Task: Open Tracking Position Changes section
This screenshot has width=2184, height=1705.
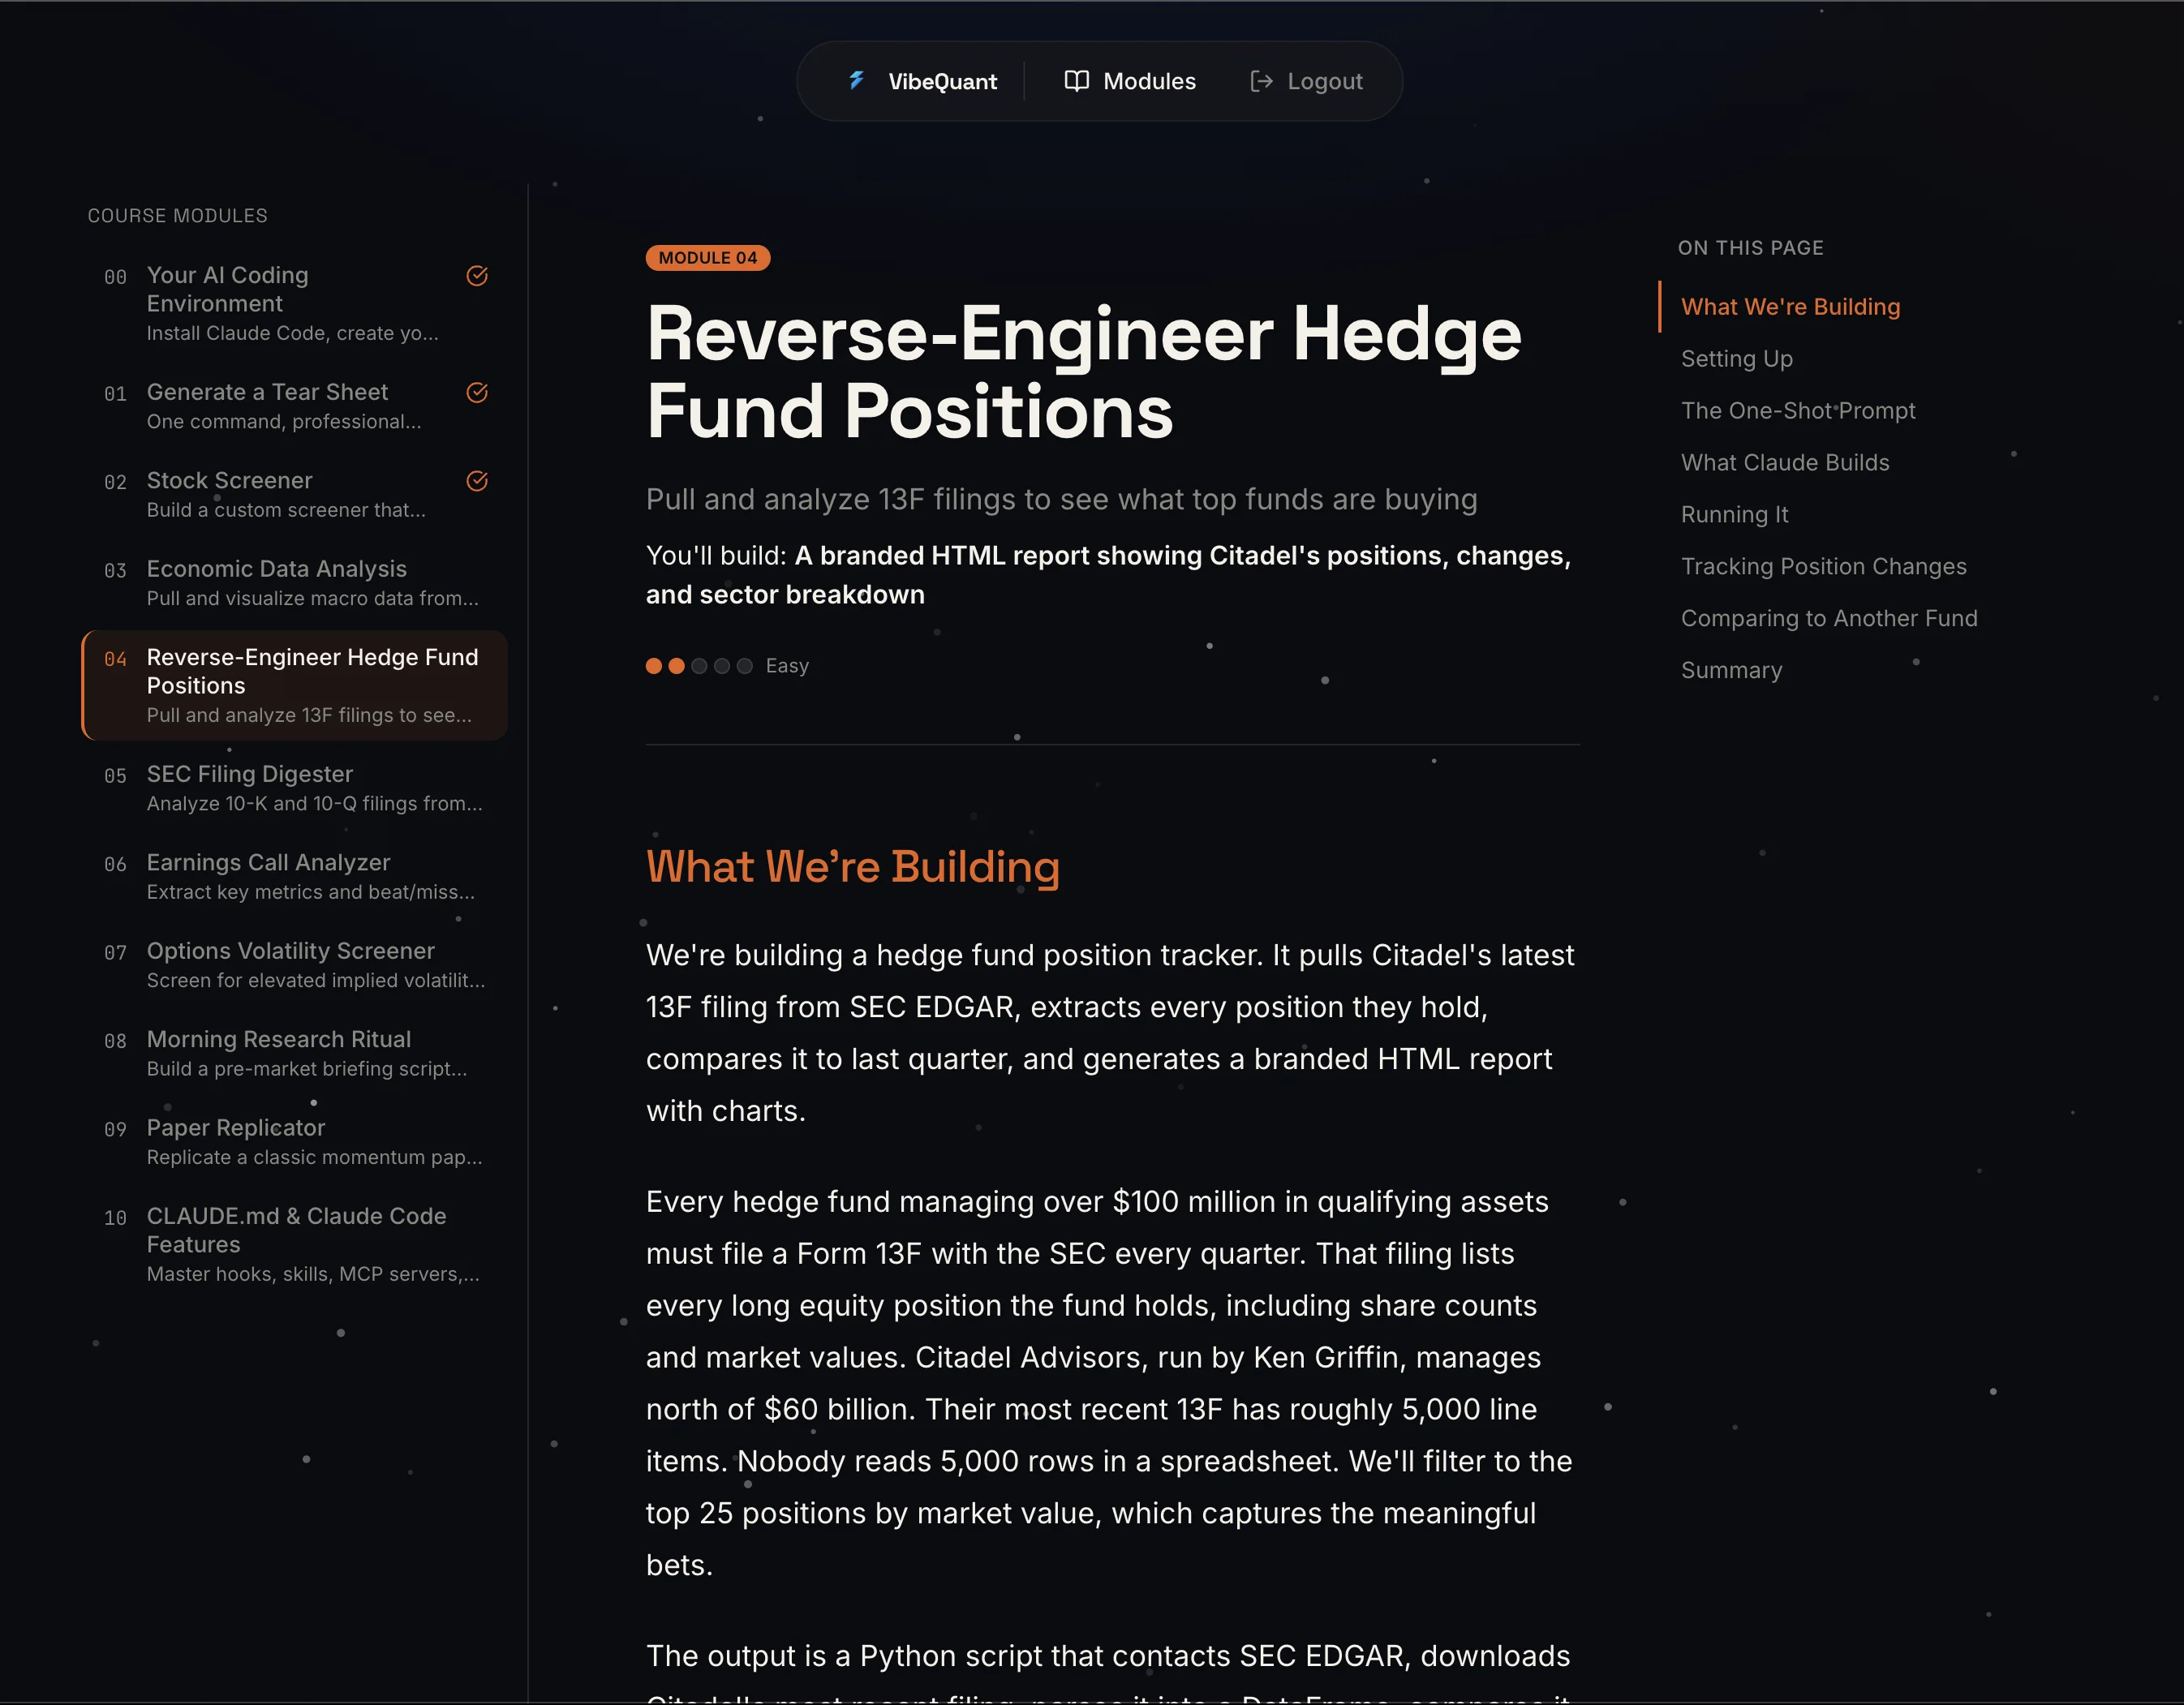Action: tap(1823, 566)
